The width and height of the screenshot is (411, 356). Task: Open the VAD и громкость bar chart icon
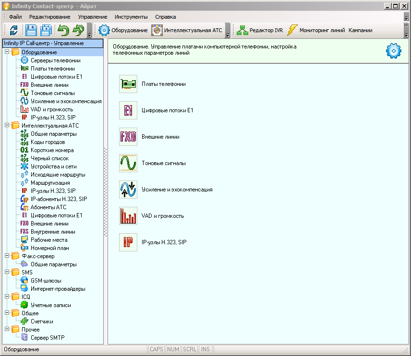128,216
